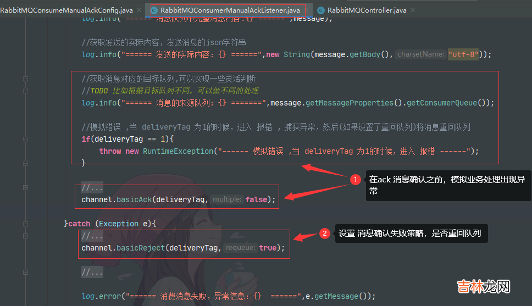
Task: Click the catch keyword
Action: (x=79, y=224)
